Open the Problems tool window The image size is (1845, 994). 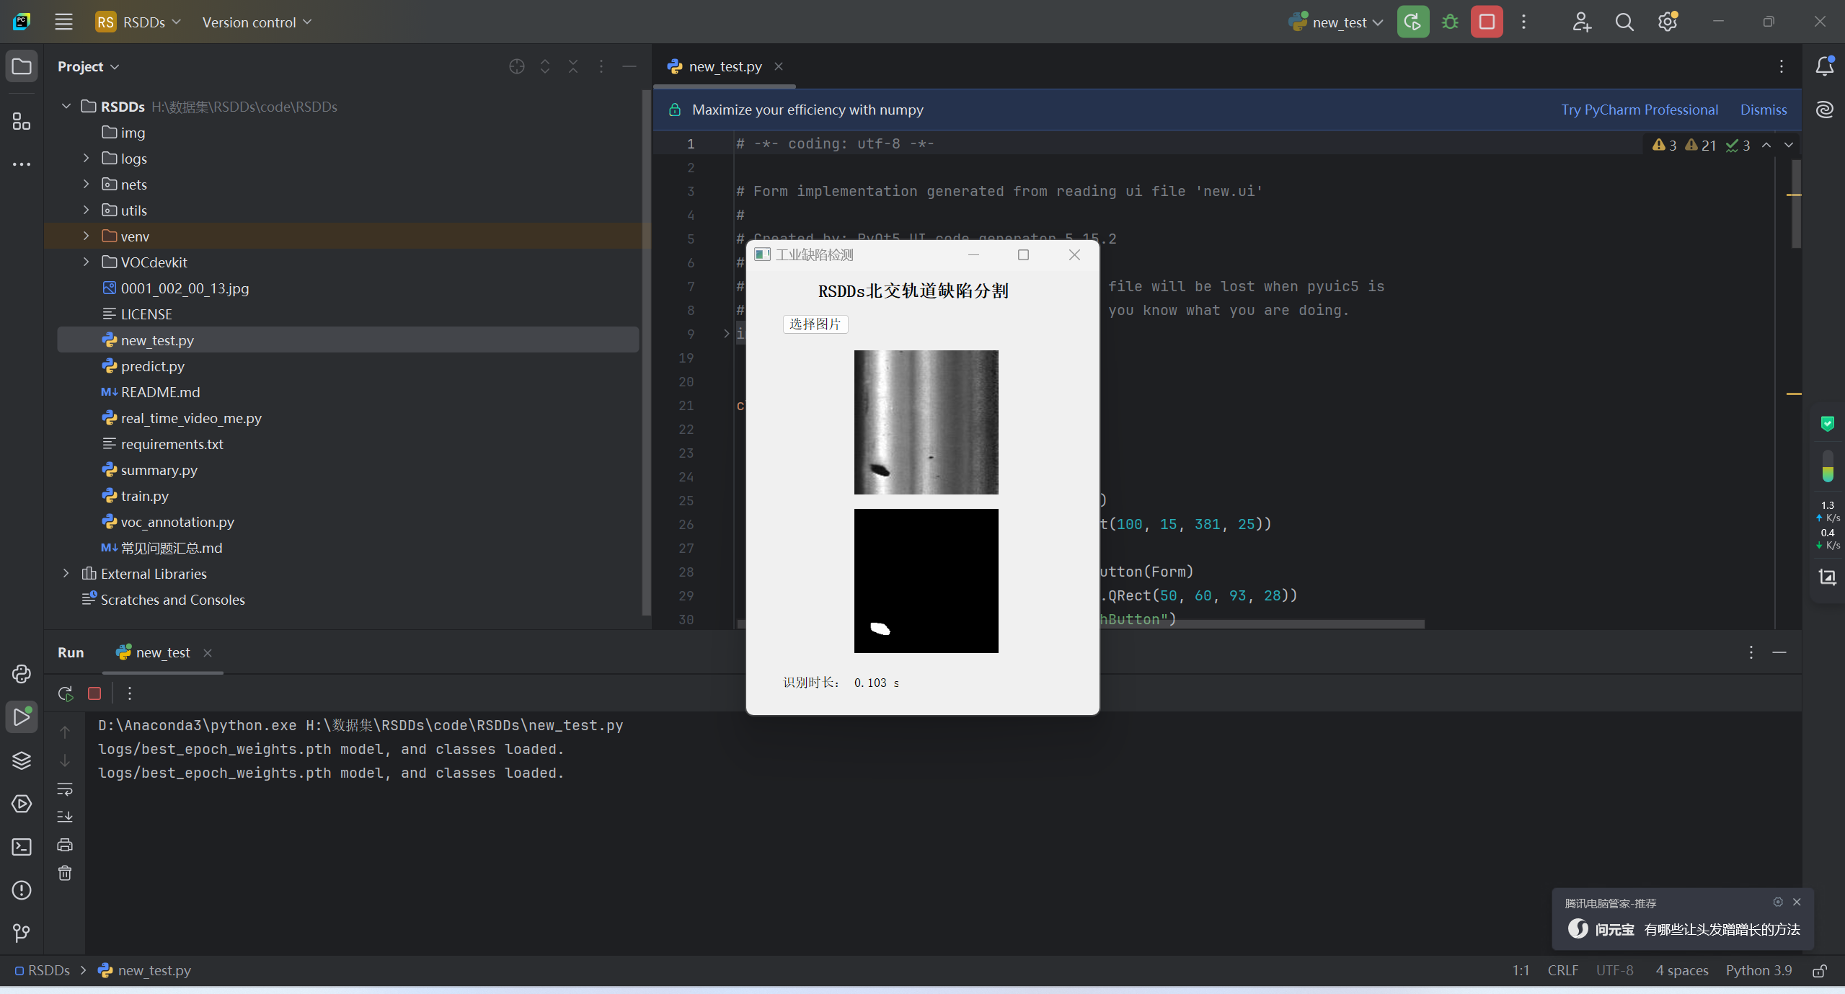click(x=22, y=890)
